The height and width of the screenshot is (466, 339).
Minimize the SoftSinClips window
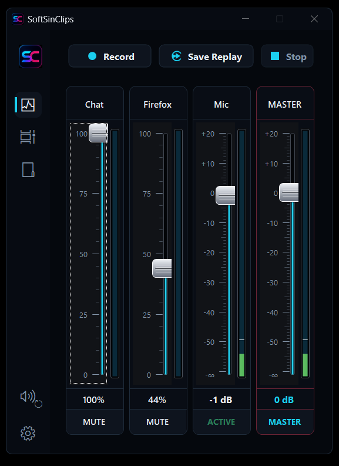pyautogui.click(x=246, y=19)
